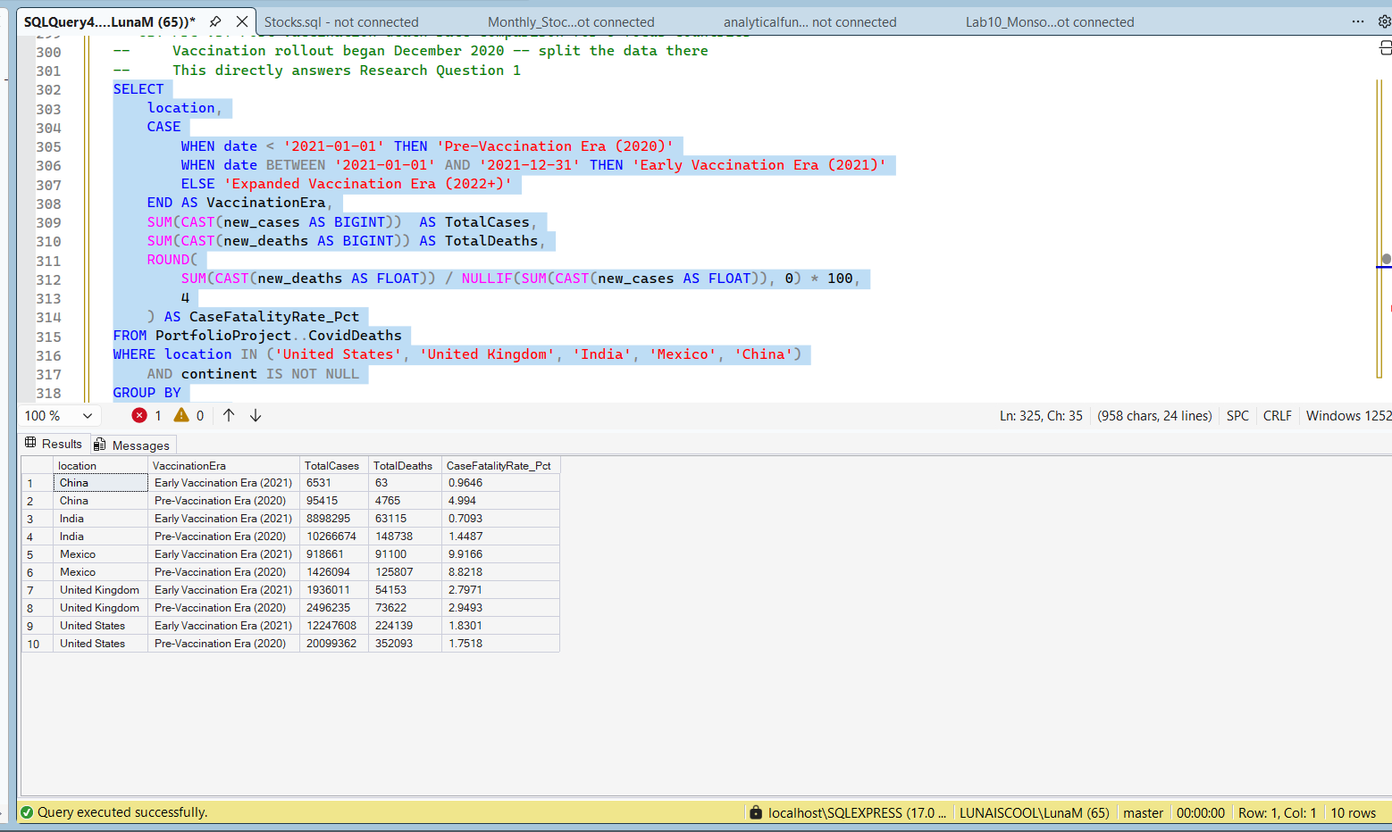Click the red error count icon
This screenshot has height=832, width=1392.
[139, 415]
